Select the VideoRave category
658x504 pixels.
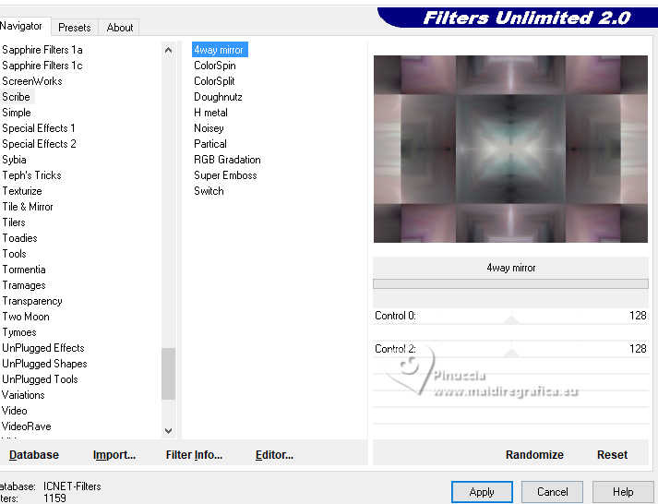tap(27, 426)
